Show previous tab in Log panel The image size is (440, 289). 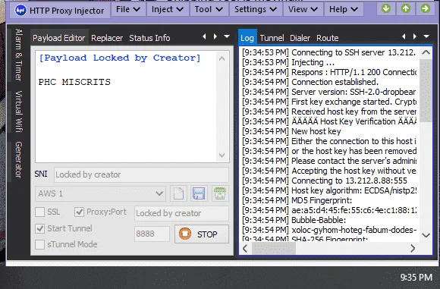(404, 36)
